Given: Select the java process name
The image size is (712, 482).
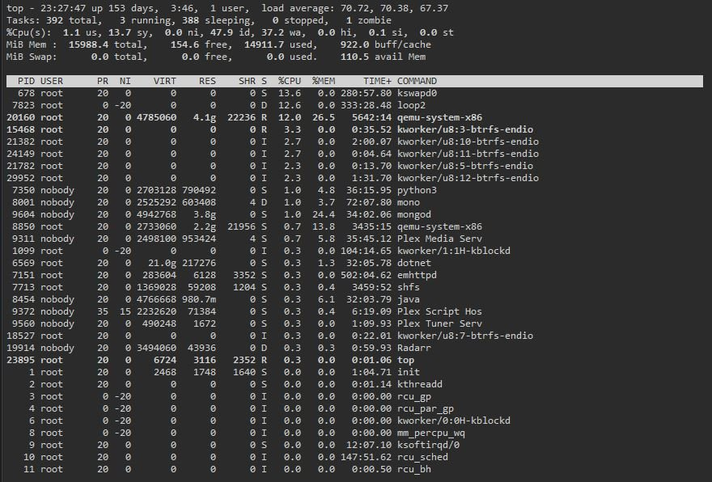Looking at the screenshot, I should pos(409,299).
